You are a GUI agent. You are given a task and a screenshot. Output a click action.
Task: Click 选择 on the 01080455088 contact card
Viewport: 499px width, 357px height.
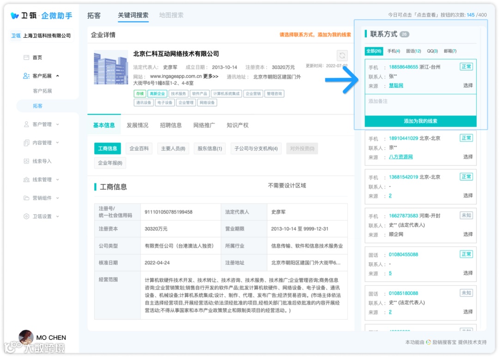468,273
